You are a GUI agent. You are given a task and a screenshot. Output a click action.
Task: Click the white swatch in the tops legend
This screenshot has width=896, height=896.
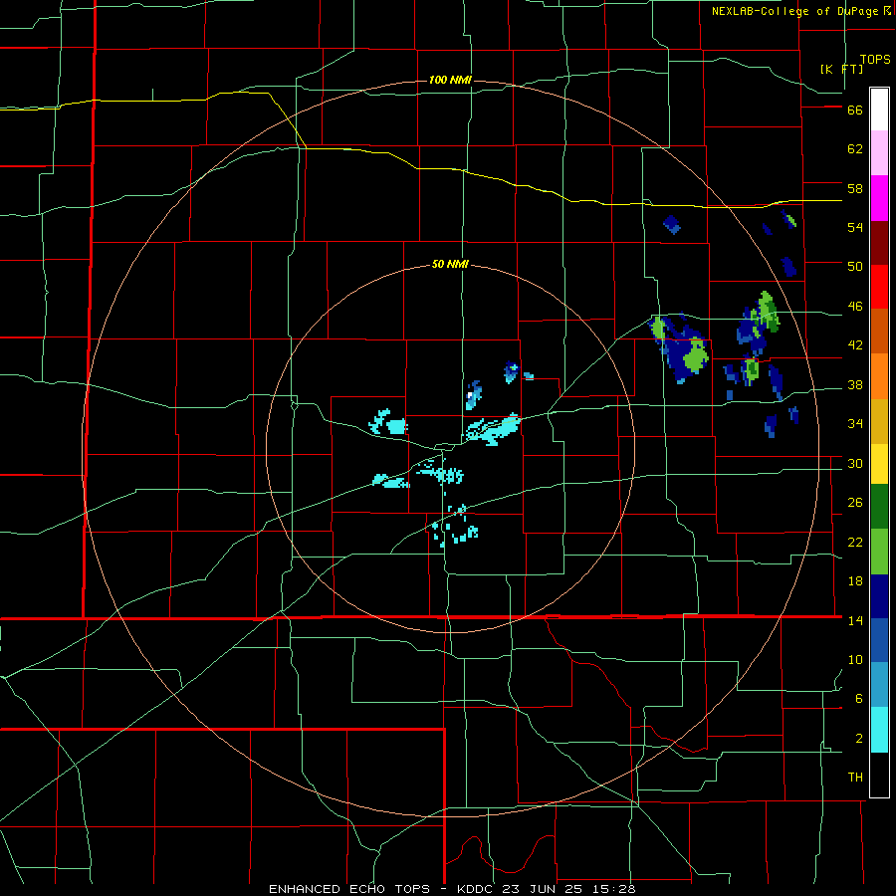click(879, 110)
